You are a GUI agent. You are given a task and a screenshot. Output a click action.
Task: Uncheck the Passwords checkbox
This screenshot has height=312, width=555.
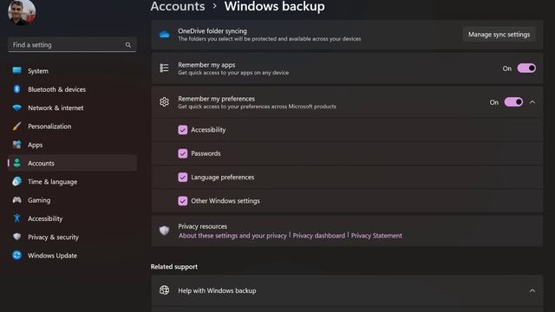183,153
